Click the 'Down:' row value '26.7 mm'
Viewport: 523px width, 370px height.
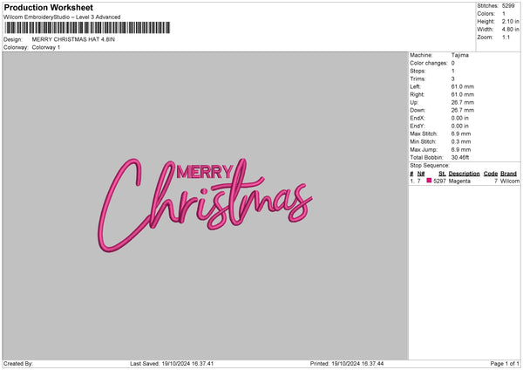point(463,110)
